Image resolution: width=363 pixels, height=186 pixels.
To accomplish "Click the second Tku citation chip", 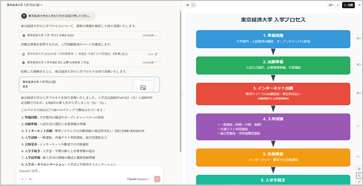I will click(x=102, y=103).
